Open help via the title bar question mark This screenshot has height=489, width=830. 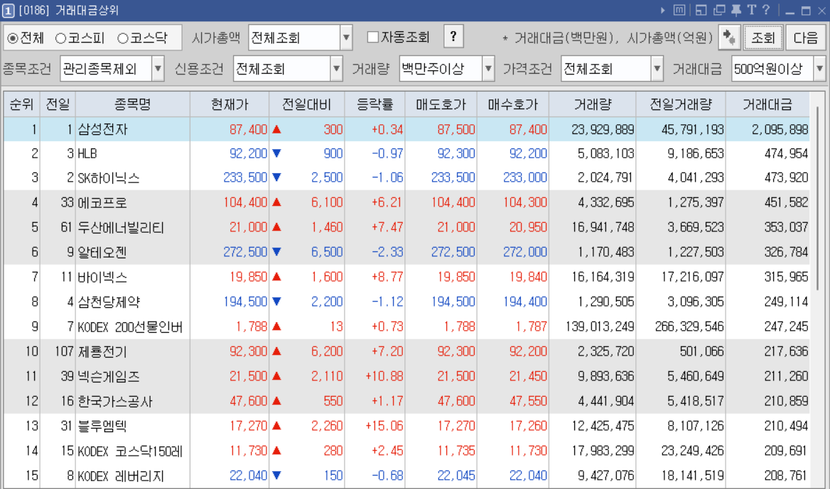766,10
